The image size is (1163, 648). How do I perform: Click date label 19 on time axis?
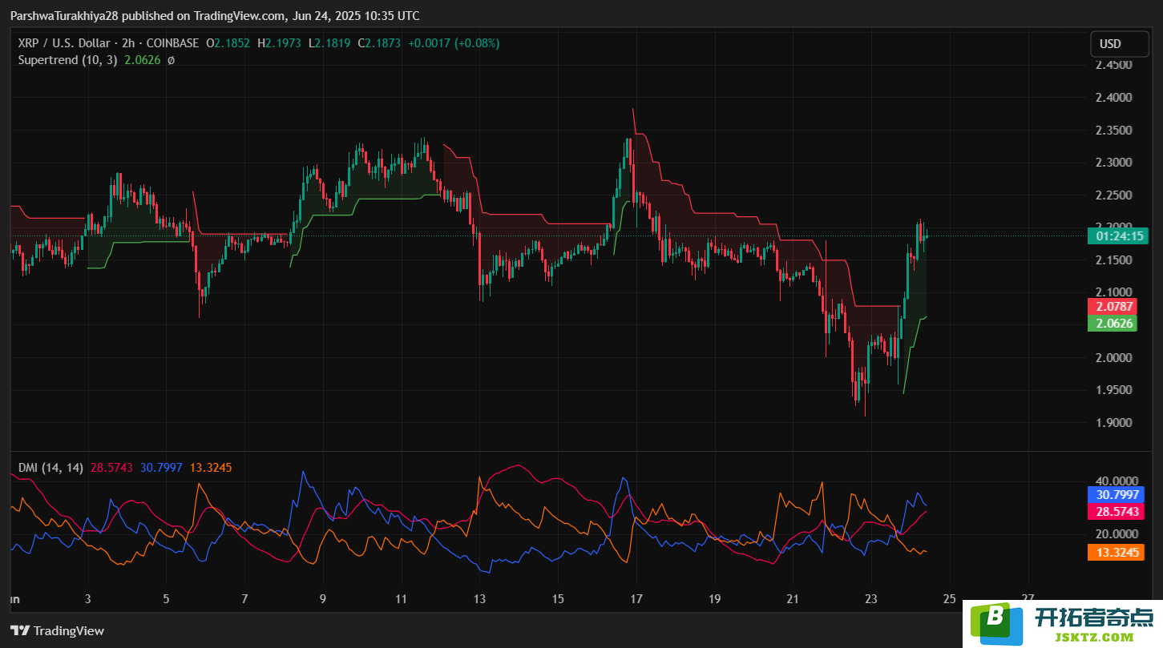click(714, 598)
